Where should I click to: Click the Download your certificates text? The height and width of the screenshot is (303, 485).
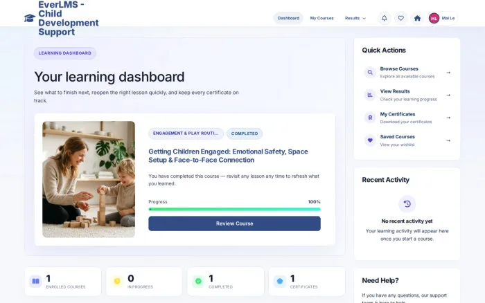pyautogui.click(x=406, y=122)
